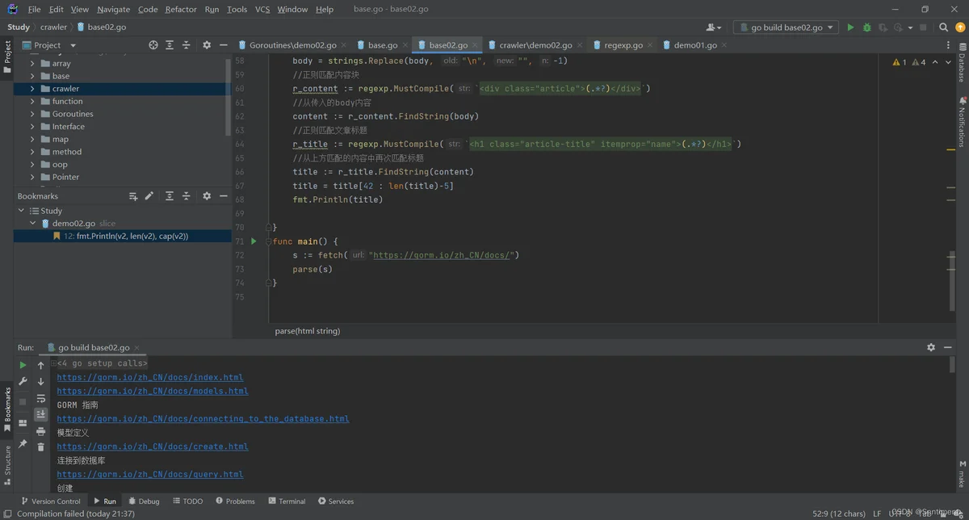Open Search Everywhere magnifier icon
Image resolution: width=969 pixels, height=520 pixels.
(x=943, y=27)
